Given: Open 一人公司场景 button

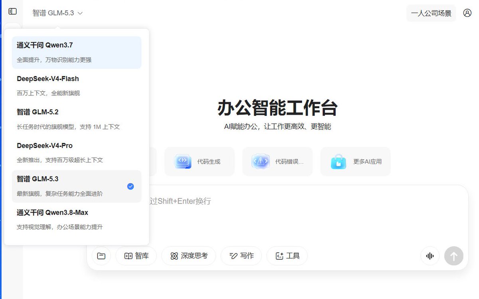Looking at the screenshot, I should tap(431, 13).
